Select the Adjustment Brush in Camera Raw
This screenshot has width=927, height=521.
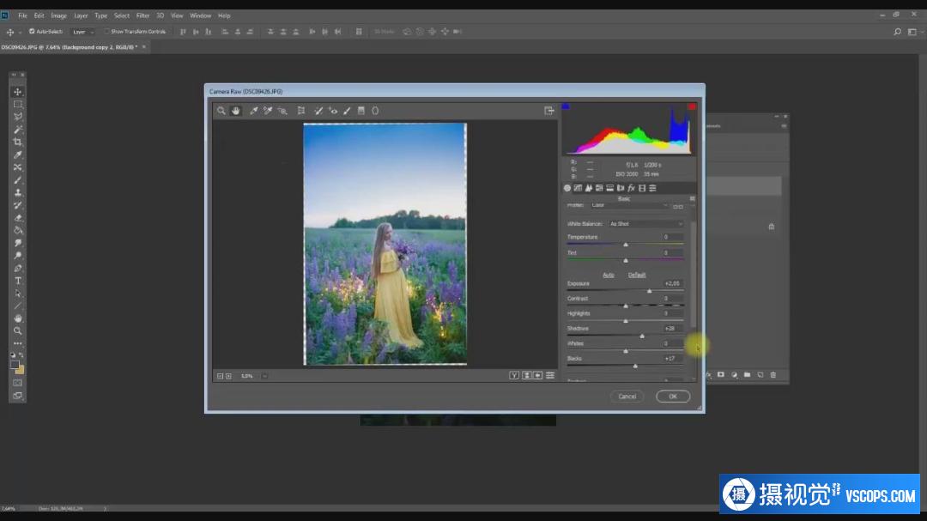(x=347, y=111)
